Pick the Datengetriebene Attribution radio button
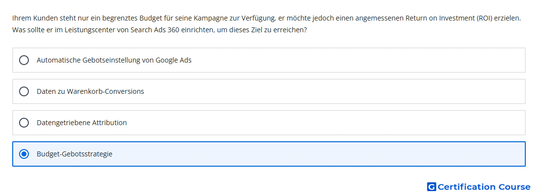538x196 pixels. pos(23,123)
